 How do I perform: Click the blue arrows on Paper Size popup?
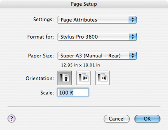pos(133,56)
